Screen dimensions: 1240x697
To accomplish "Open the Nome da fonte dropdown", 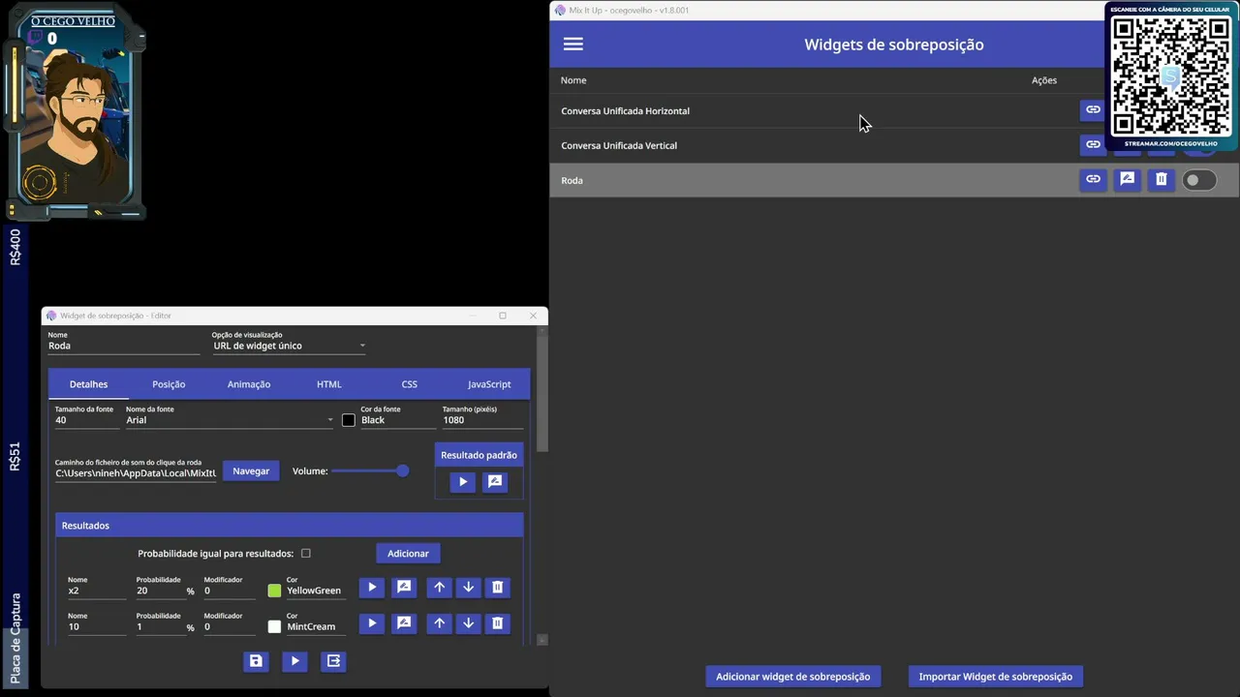I will 230,420.
